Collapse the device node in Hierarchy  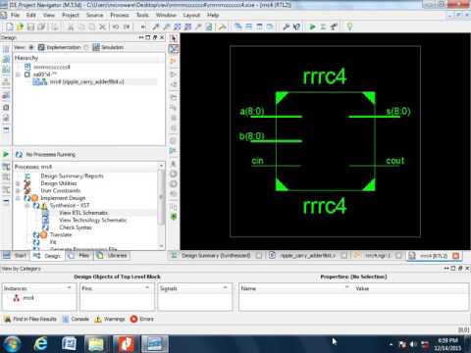pyautogui.click(x=18, y=75)
